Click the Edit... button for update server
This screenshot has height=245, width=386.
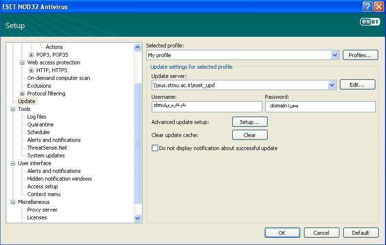pyautogui.click(x=357, y=85)
